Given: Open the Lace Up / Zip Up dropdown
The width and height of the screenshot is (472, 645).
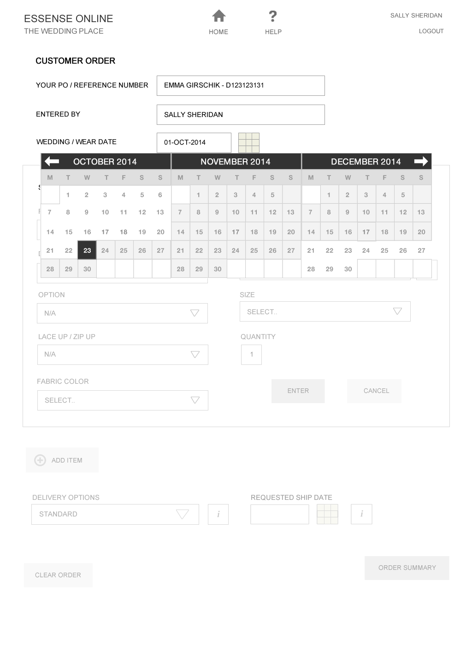Looking at the screenshot, I should point(195,355).
